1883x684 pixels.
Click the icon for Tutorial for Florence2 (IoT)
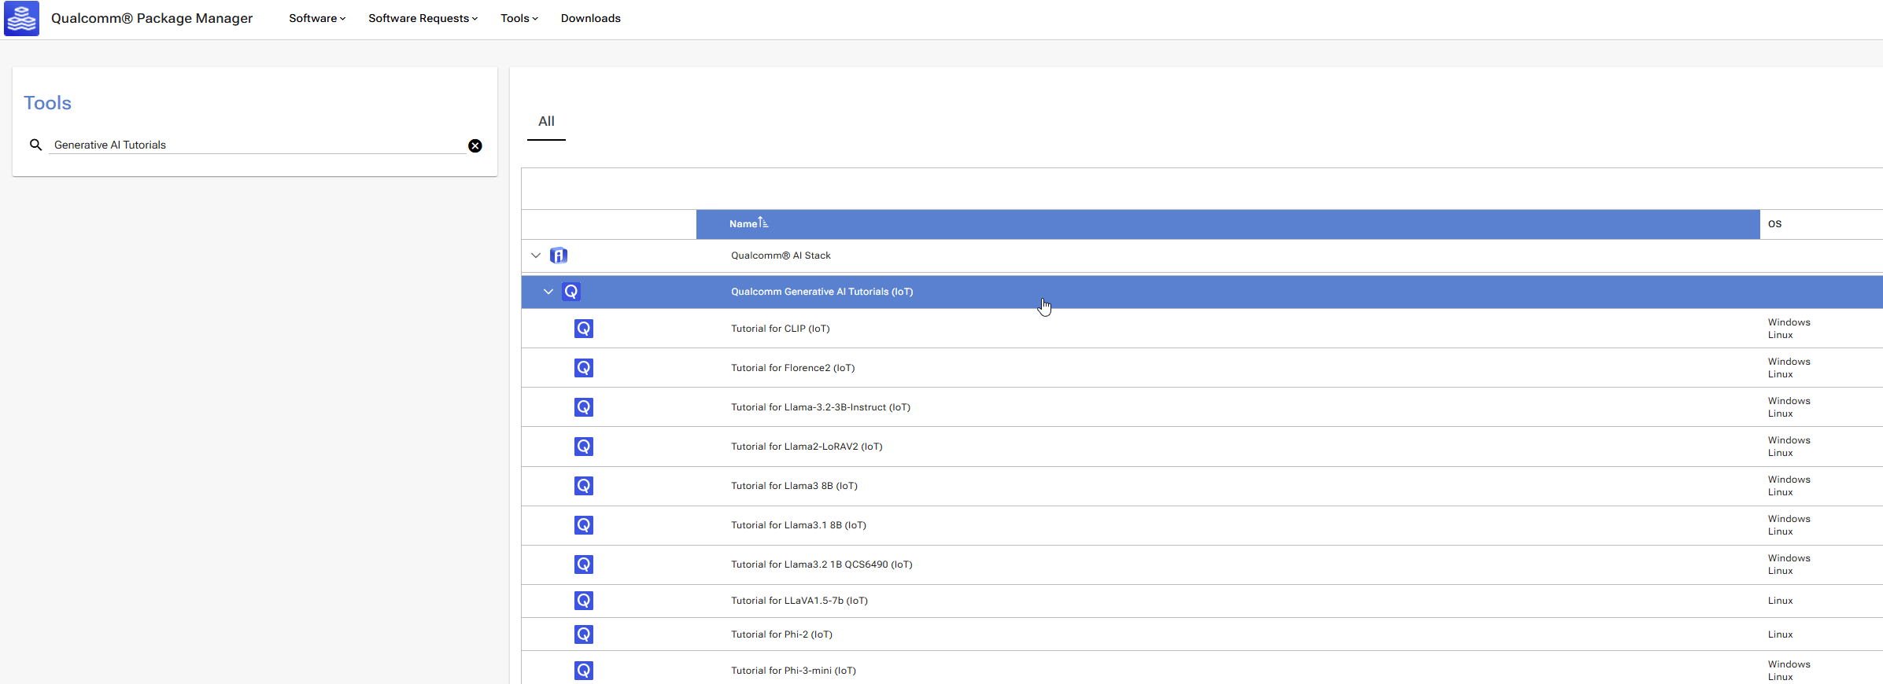click(584, 368)
